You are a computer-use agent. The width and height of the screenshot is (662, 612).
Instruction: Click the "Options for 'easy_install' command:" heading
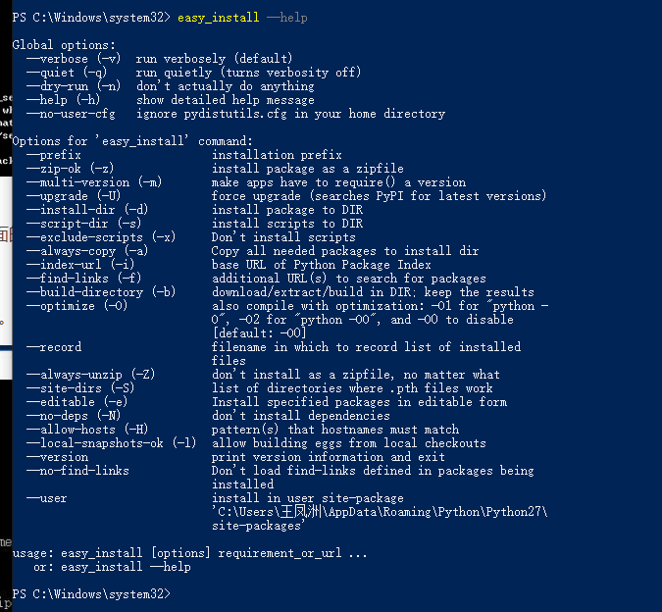[x=132, y=141]
